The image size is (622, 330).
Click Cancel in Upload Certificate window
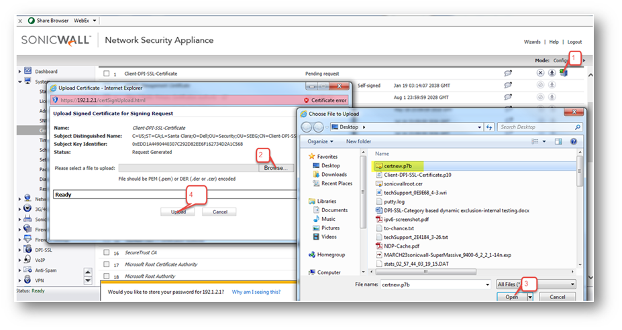[x=219, y=212]
